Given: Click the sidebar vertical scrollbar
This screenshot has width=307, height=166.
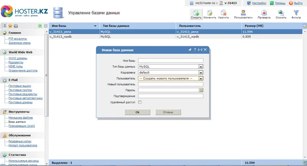Looking at the screenshot, I should tap(46, 75).
